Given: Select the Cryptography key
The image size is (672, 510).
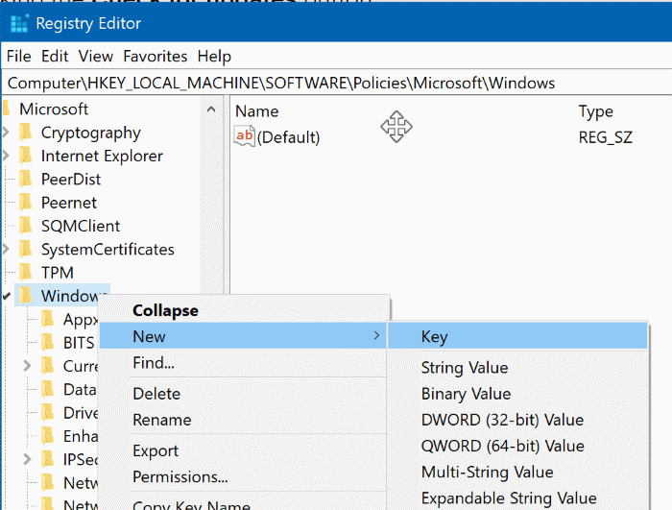Looking at the screenshot, I should tap(91, 133).
